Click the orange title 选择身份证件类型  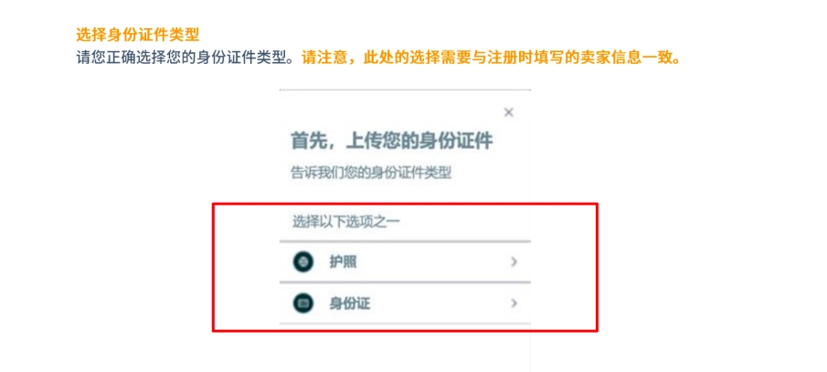click(138, 36)
